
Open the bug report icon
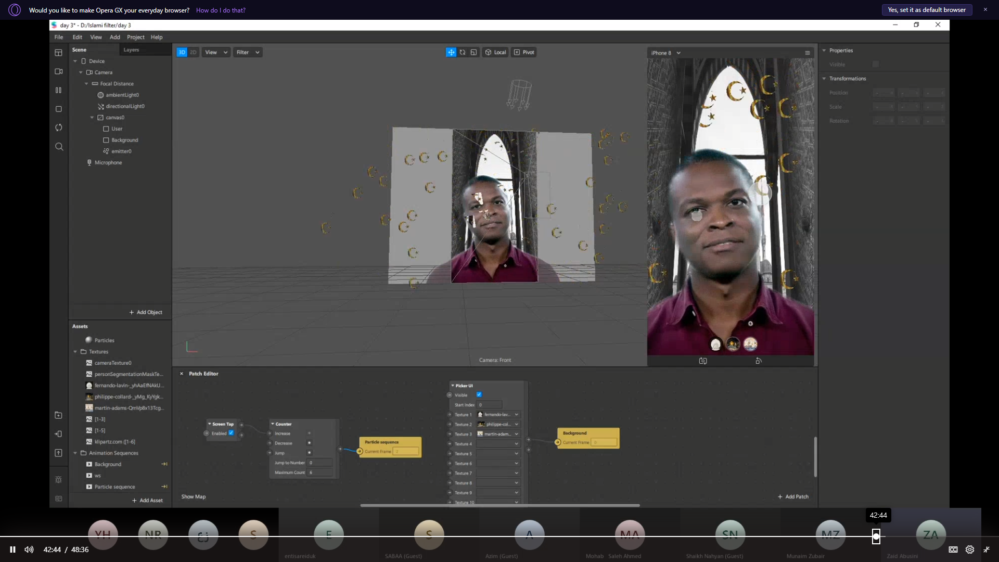pyautogui.click(x=59, y=480)
